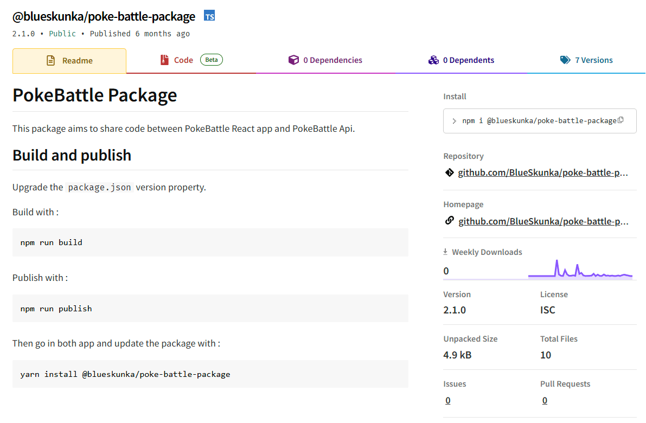The width and height of the screenshot is (646, 423).
Task: View the 0 Dependents tab
Action: (462, 61)
